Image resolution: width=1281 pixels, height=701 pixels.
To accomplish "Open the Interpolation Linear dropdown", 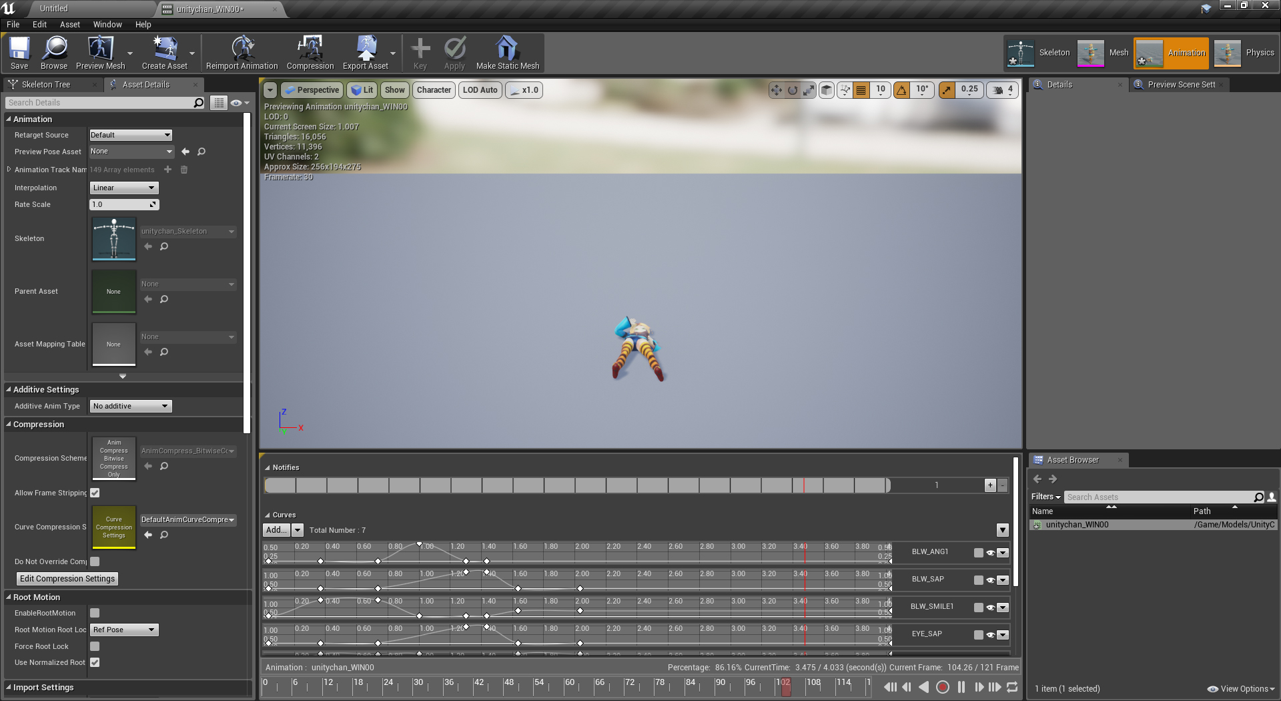I will (x=123, y=188).
